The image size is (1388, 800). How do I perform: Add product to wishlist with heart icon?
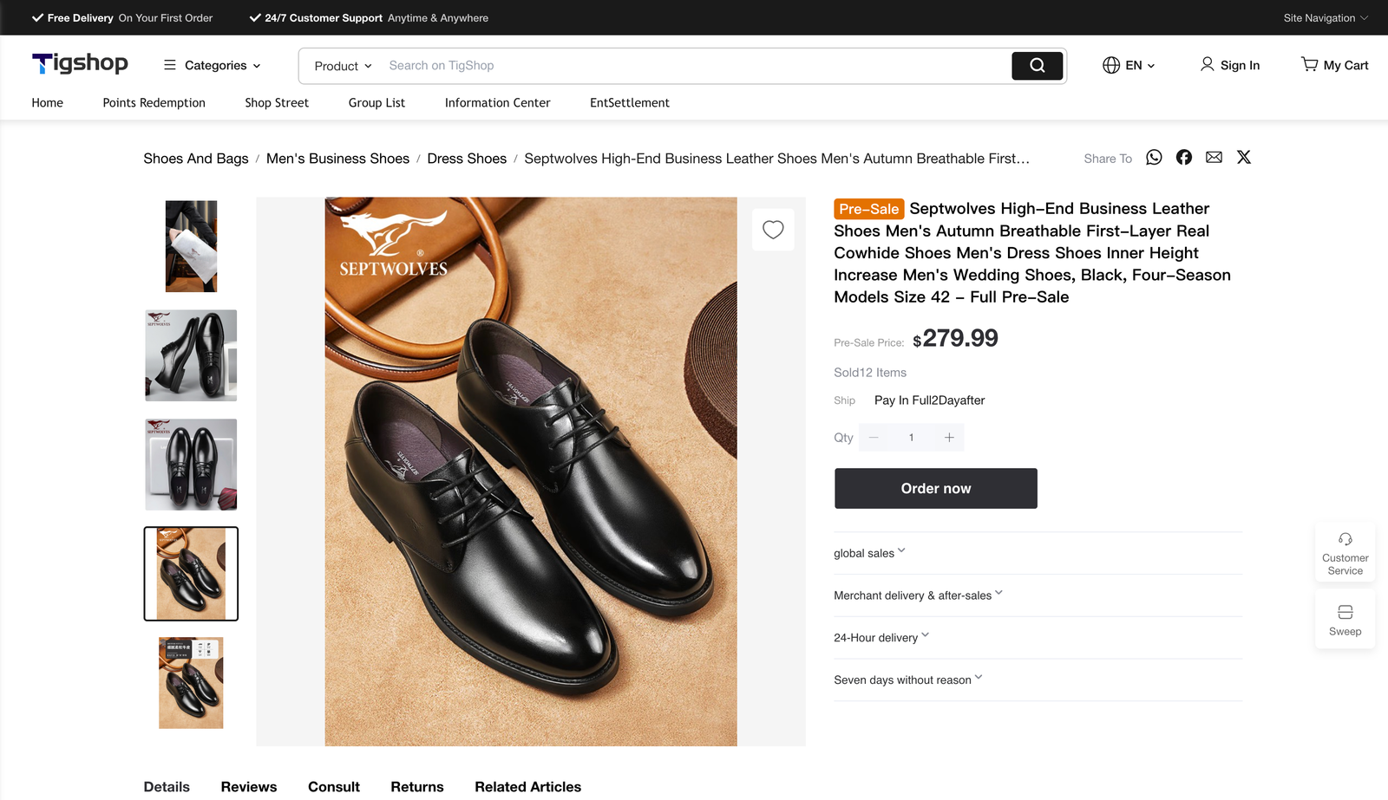tap(772, 230)
